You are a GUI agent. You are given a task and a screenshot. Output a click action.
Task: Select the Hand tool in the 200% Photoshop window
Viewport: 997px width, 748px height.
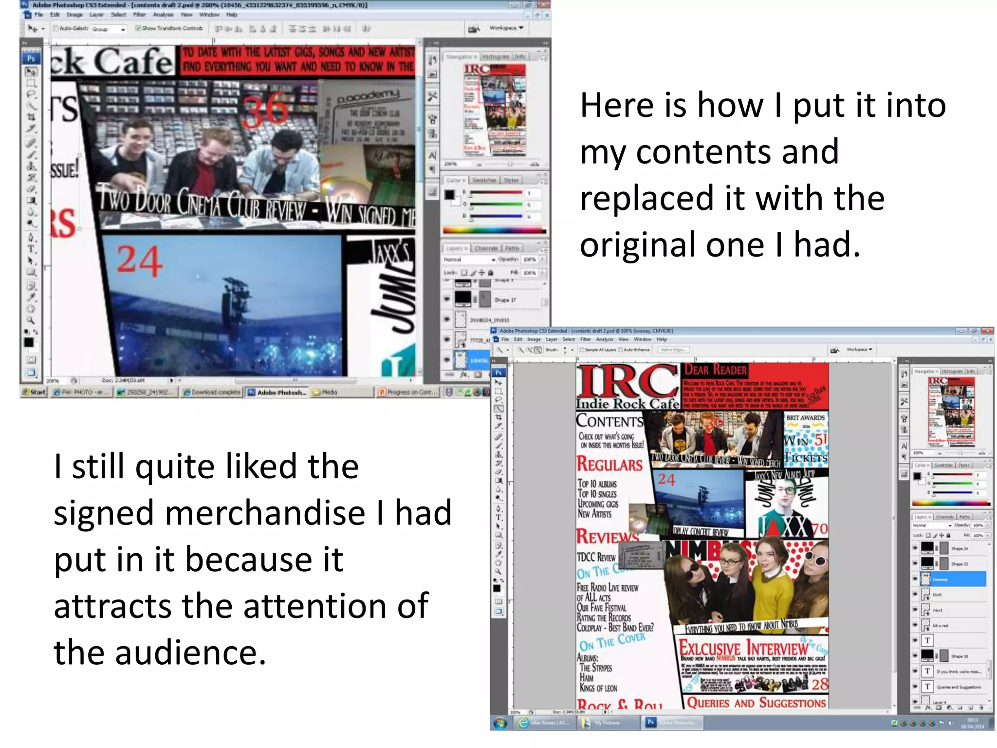[31, 309]
